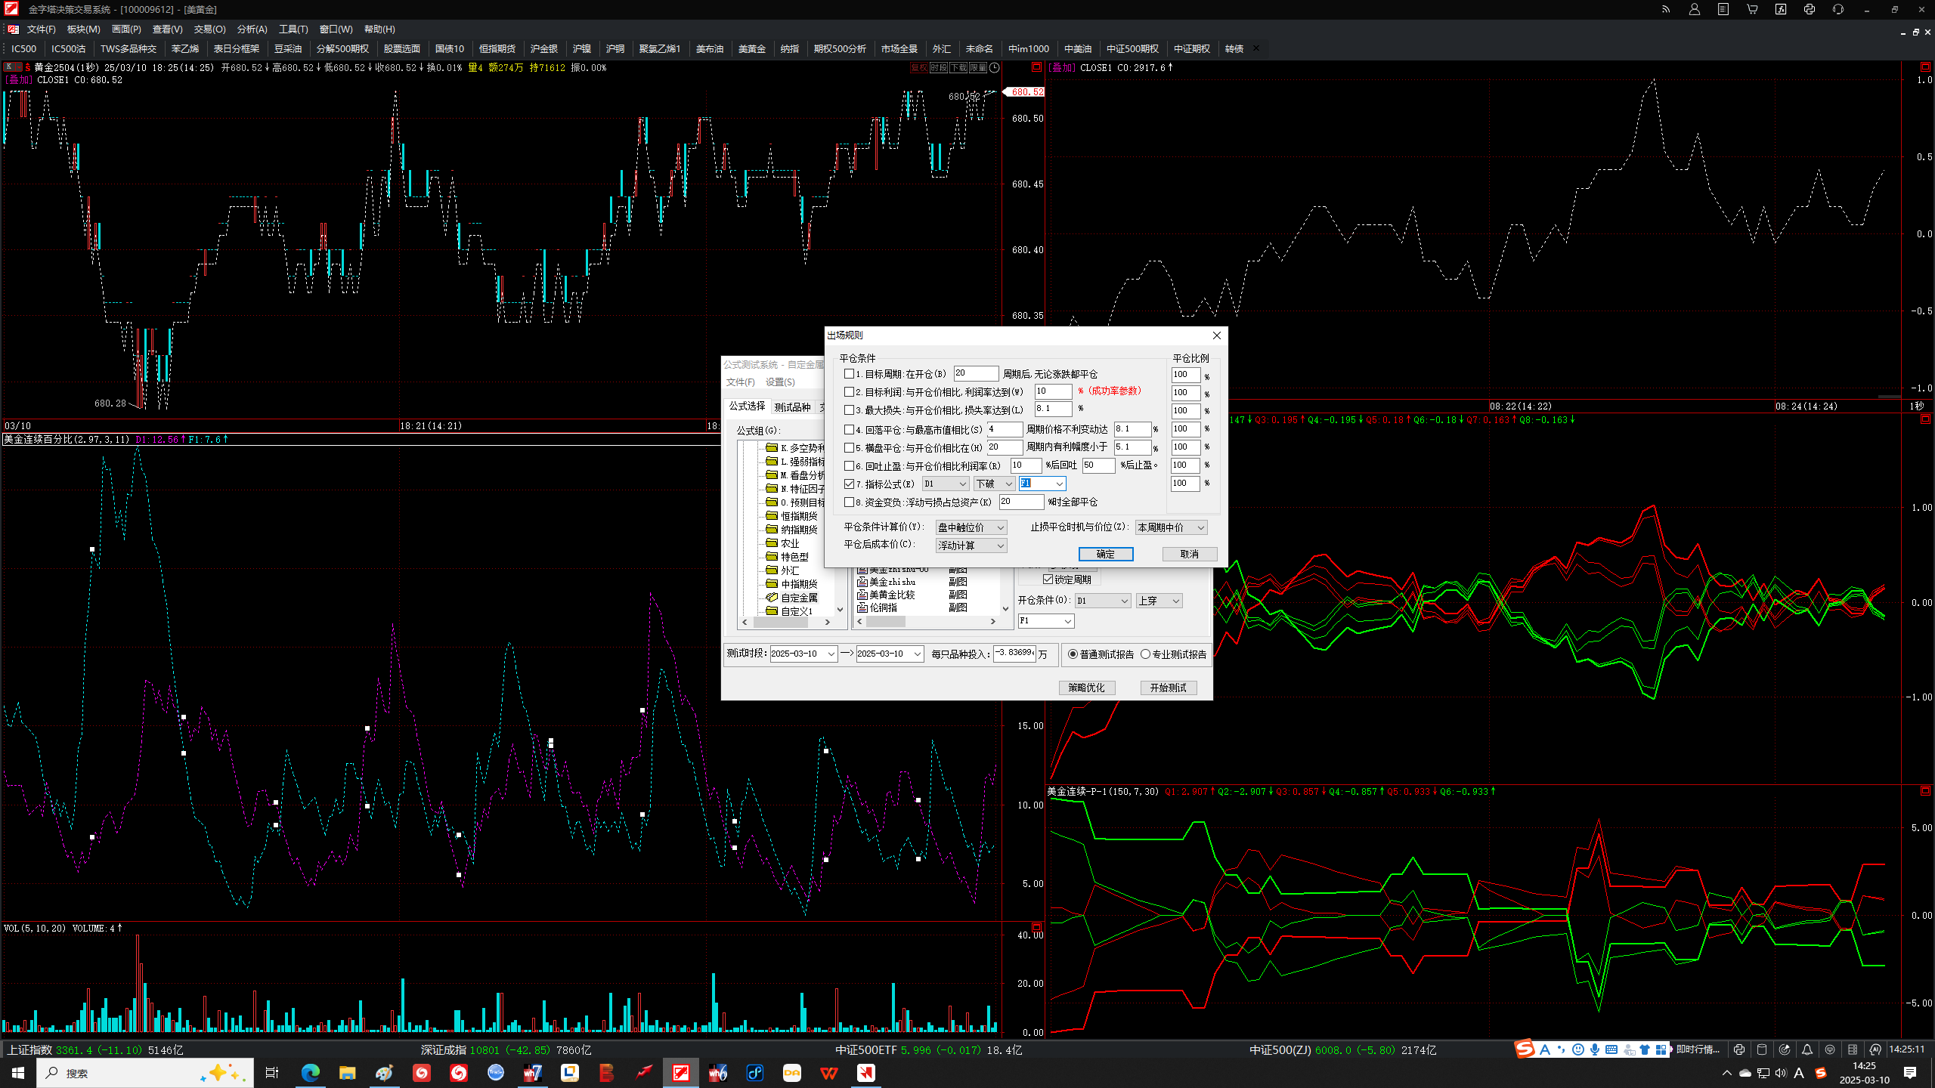Click the 每只品种投入 amount field
This screenshot has height=1088, width=1935.
pos(1014,654)
